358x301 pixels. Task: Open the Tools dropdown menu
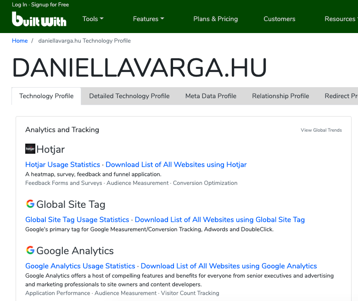93,19
